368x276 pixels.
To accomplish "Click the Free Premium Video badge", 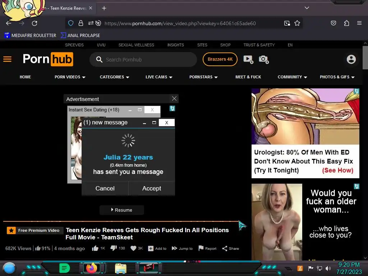I will 35,230.
